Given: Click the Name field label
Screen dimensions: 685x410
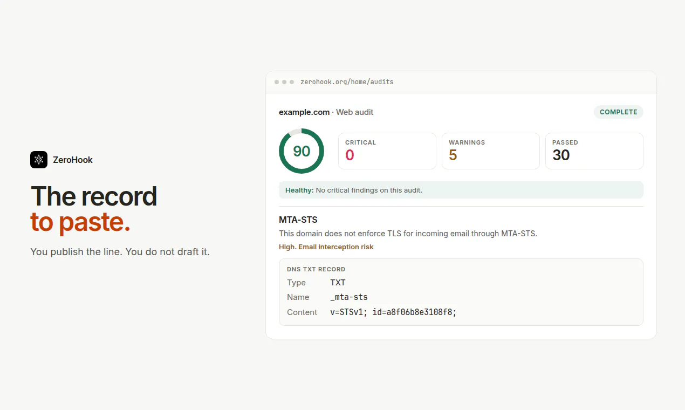Looking at the screenshot, I should coord(298,297).
